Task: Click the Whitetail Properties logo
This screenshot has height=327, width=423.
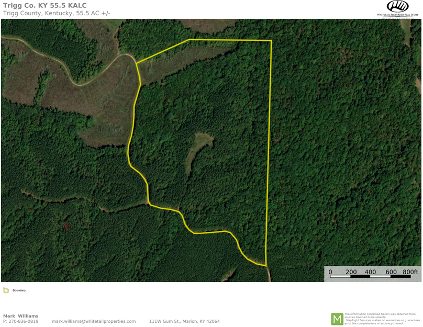Action: [x=397, y=9]
